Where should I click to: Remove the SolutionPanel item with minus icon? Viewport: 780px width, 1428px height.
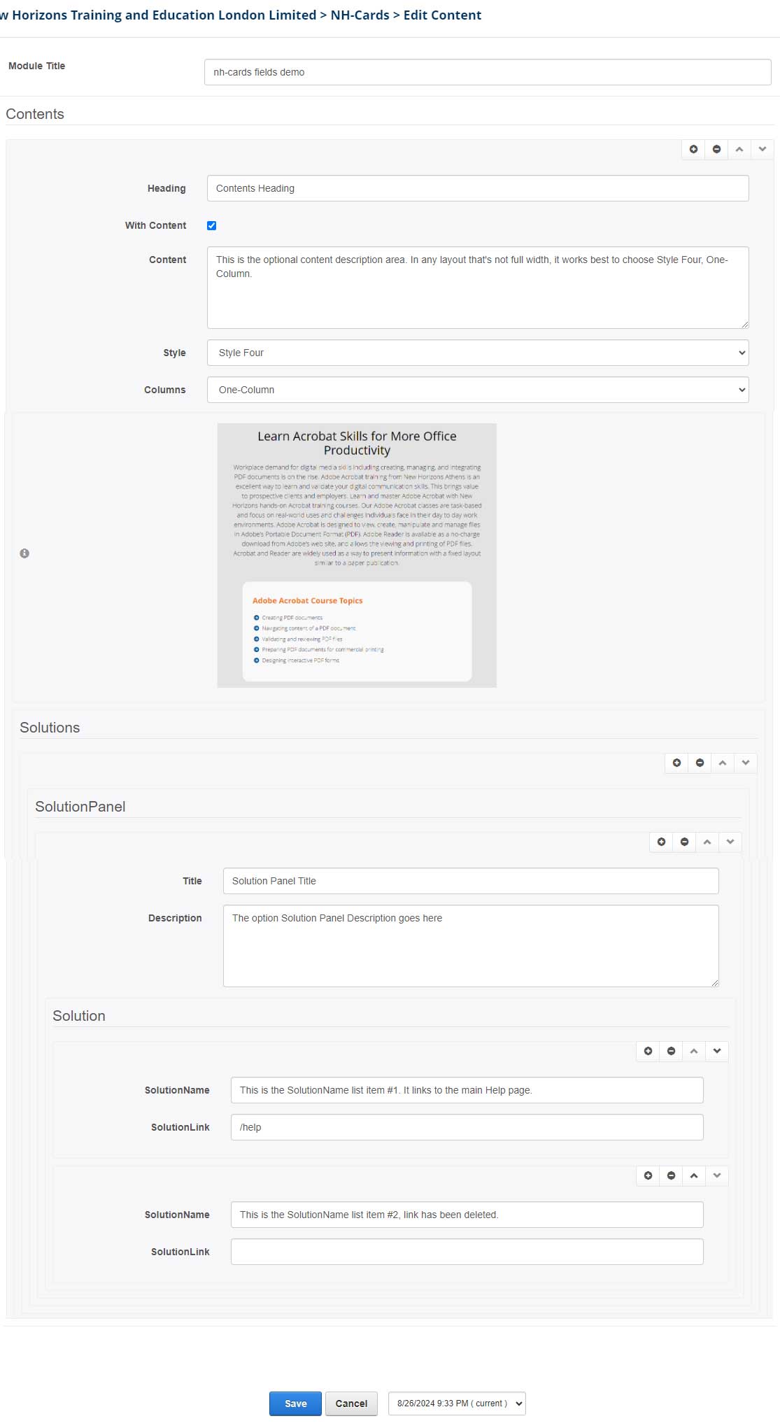pyautogui.click(x=684, y=842)
